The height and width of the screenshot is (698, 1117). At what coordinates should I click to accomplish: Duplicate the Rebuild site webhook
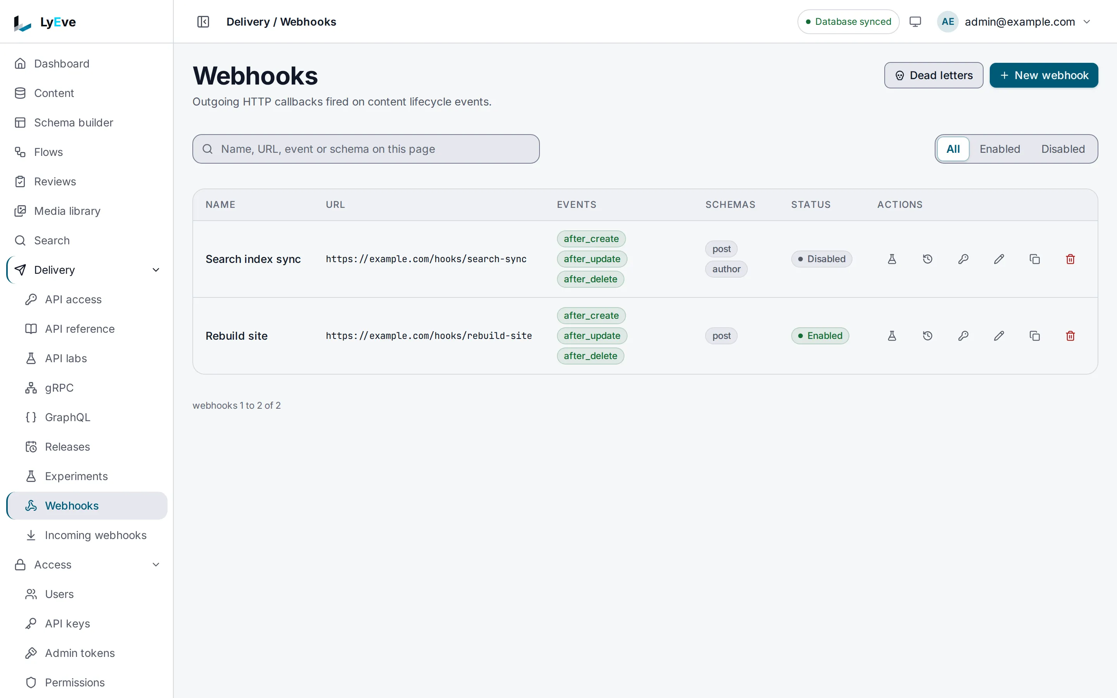(1035, 335)
